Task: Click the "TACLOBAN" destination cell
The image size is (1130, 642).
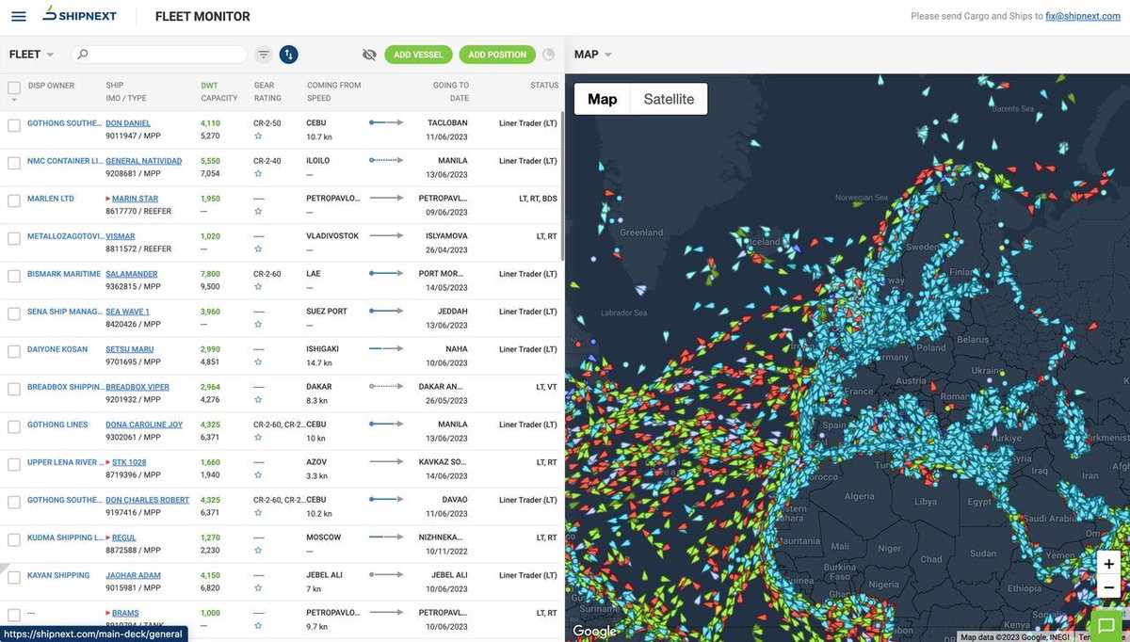Action: pos(447,123)
